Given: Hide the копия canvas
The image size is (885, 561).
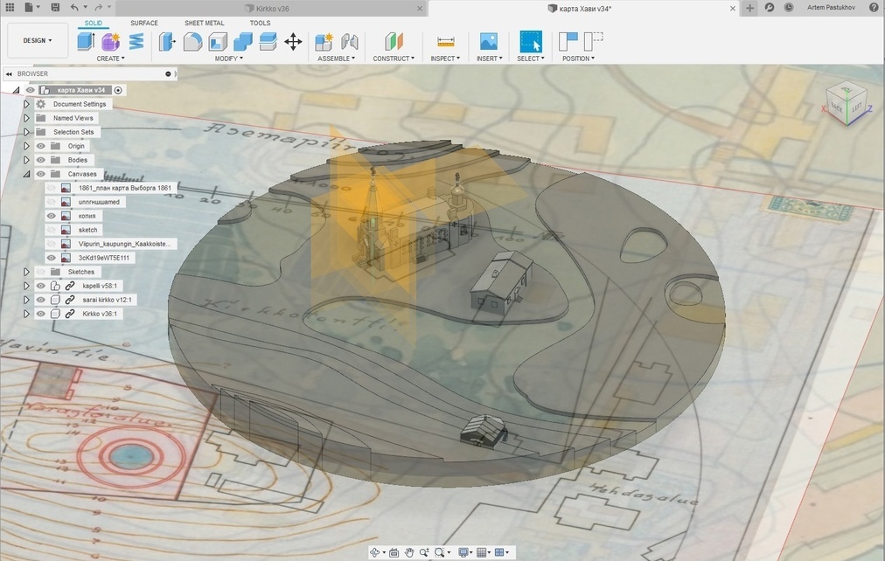Looking at the screenshot, I should click(51, 216).
